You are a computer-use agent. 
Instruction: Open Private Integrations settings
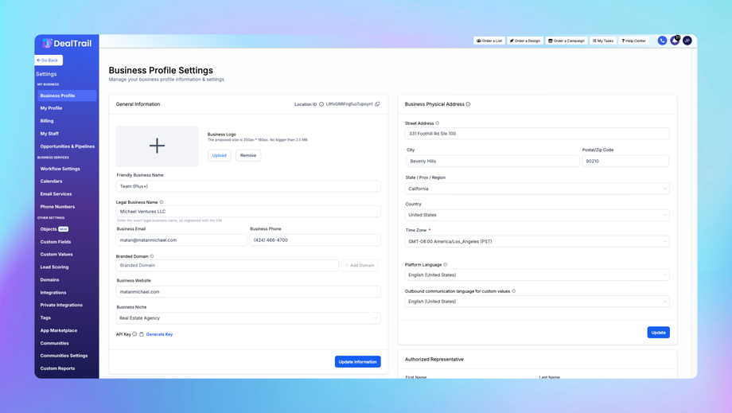(61, 306)
